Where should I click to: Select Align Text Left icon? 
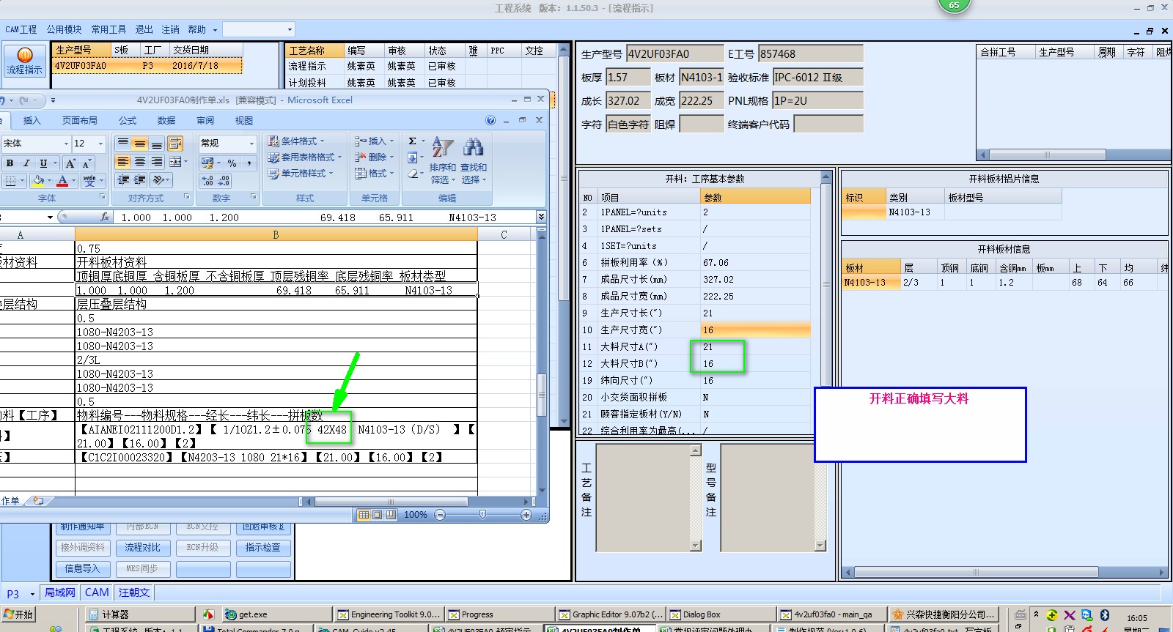click(123, 162)
